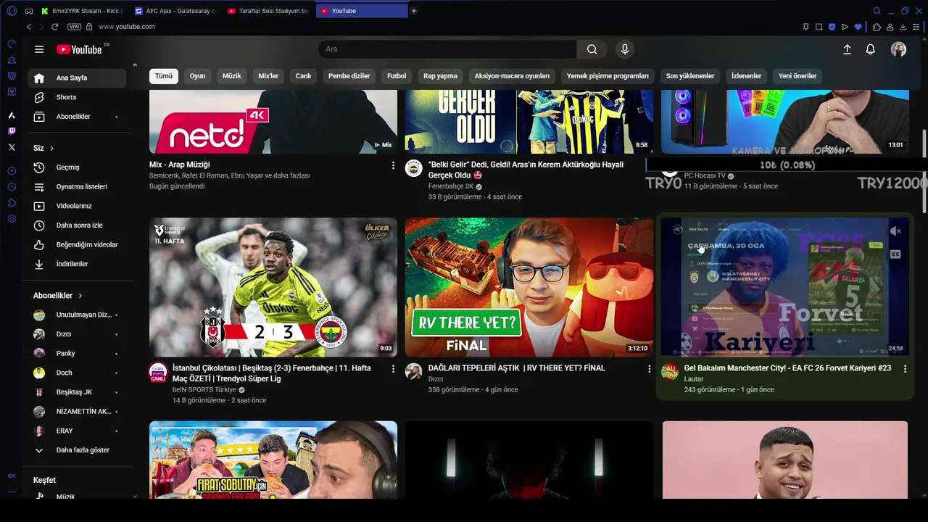Select the Müzik filter chip
This screenshot has height=522, width=928.
click(231, 76)
